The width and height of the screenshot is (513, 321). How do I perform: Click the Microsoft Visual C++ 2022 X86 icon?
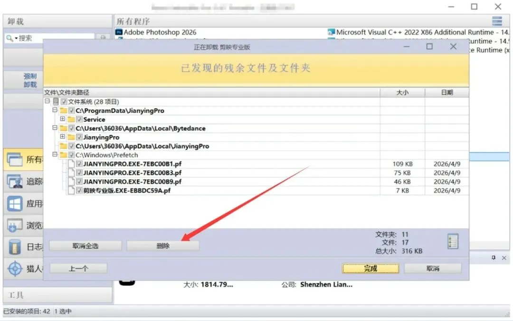pos(331,32)
